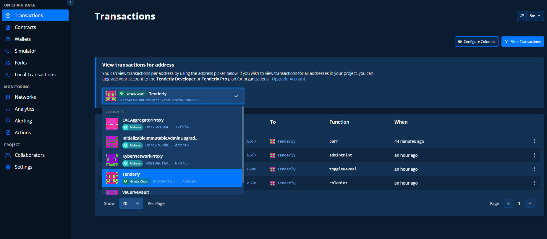Click Filter Transactions button
Screen dimensions: 547x239
[x=522, y=41]
